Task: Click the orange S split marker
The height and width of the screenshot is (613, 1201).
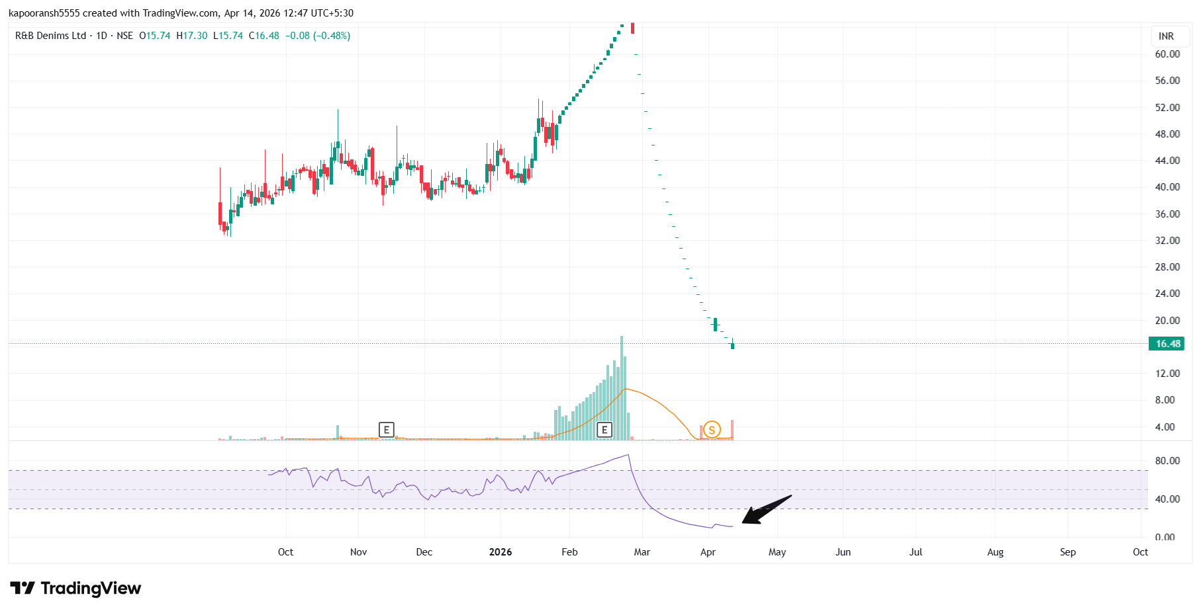Action: click(712, 430)
